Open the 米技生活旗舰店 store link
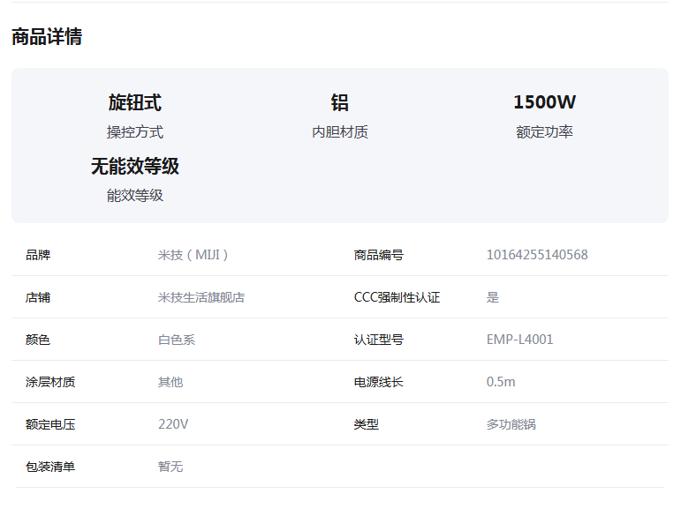This screenshot has width=681, height=516. click(x=201, y=297)
